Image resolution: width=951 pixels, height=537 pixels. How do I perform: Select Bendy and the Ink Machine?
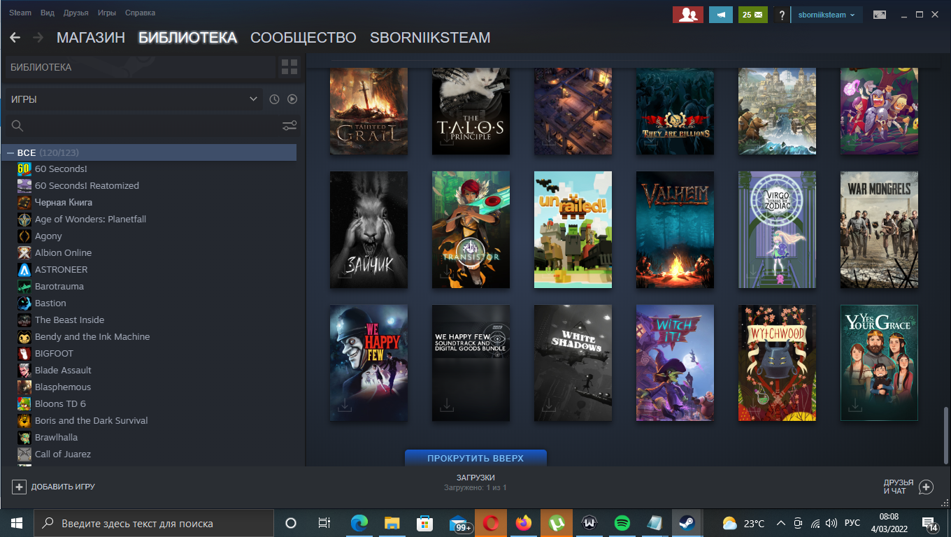point(92,336)
